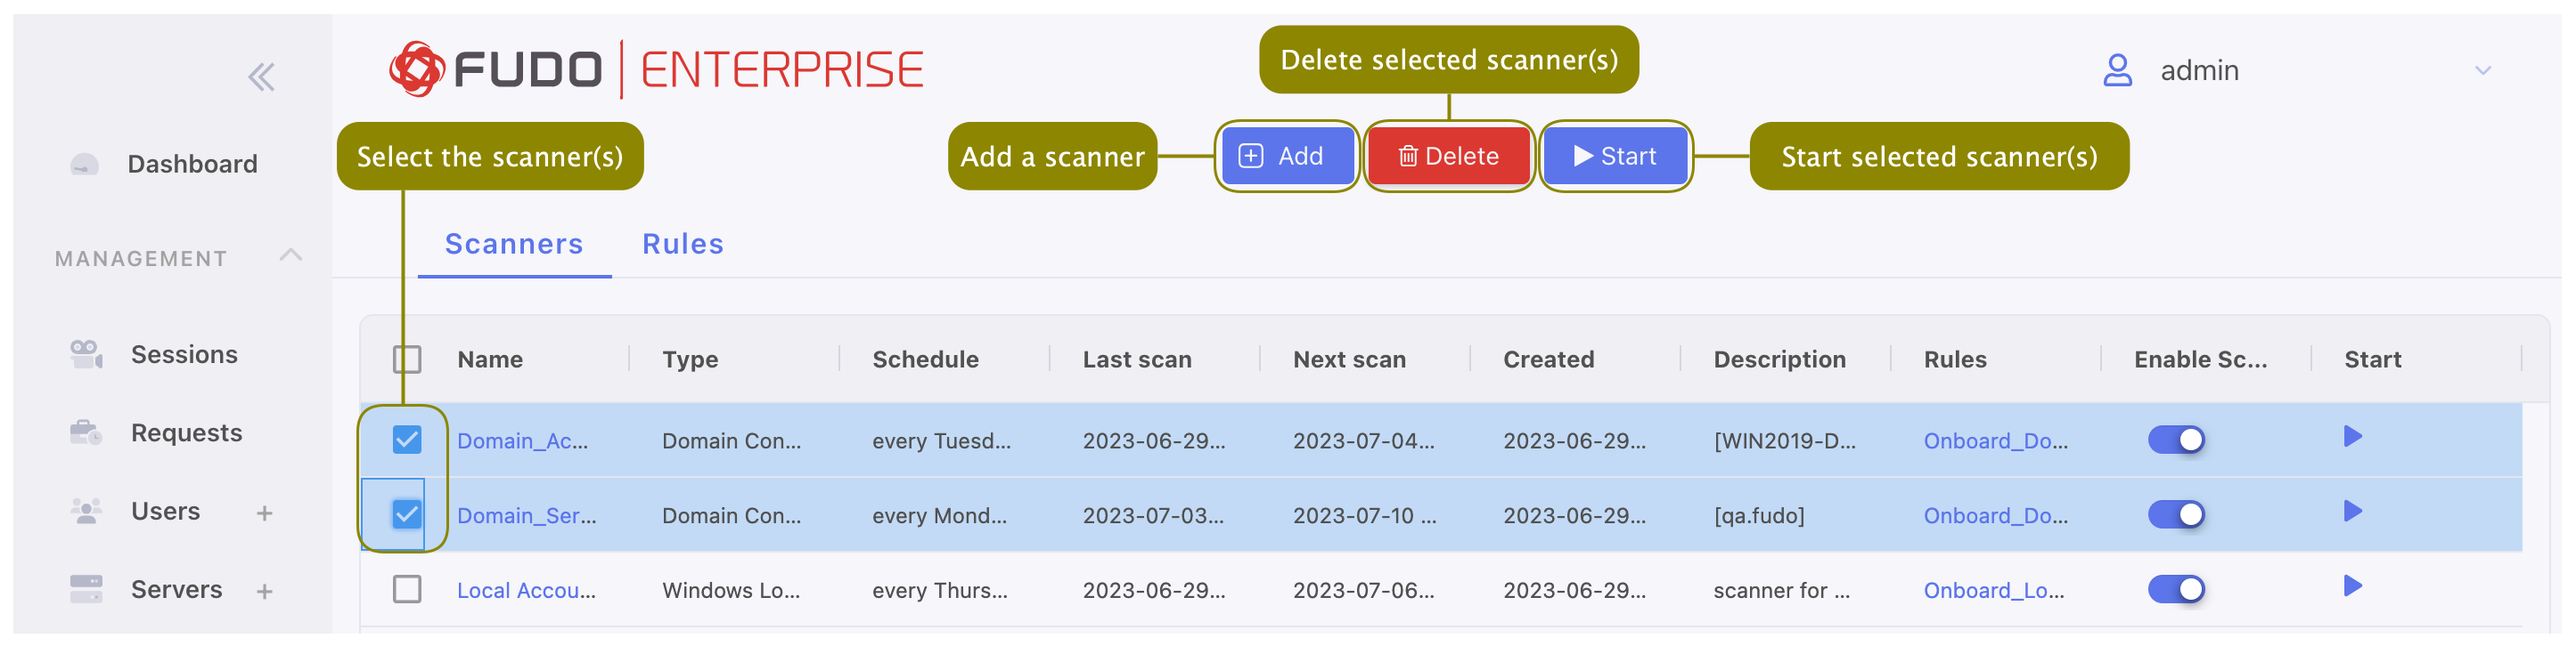Disable scanning toggle for Local Account scanner
This screenshot has height=654, width=2576.
pos(2178,588)
